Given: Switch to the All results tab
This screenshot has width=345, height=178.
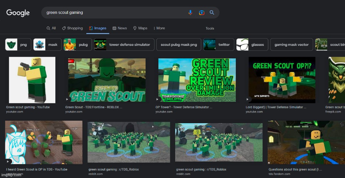Looking at the screenshot, I should pos(51,28).
